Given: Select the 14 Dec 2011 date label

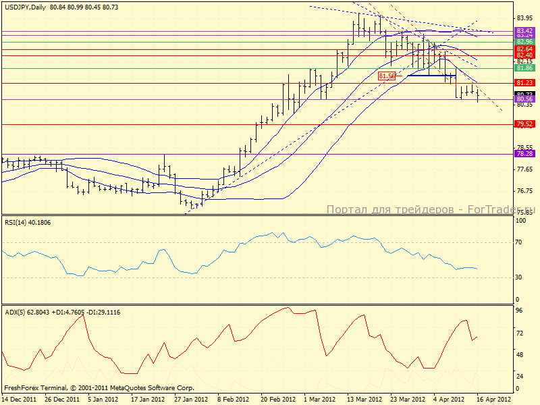Looking at the screenshot, I should [19, 399].
